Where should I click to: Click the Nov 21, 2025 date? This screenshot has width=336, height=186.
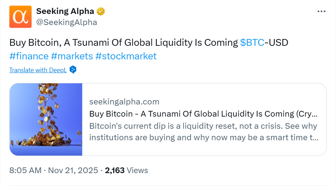[x=73, y=171]
